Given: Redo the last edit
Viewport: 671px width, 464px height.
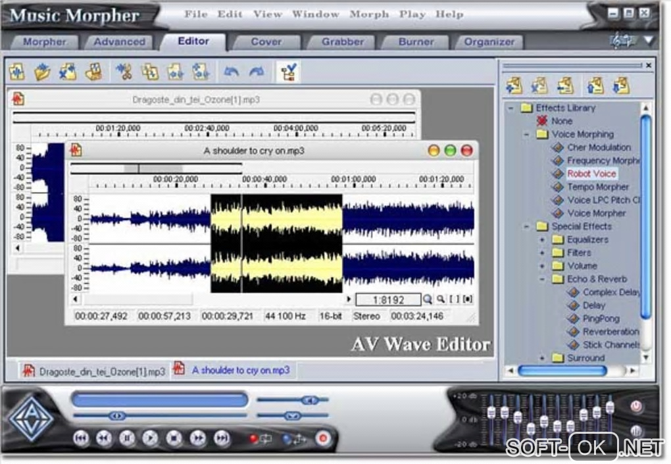Looking at the screenshot, I should tap(257, 72).
